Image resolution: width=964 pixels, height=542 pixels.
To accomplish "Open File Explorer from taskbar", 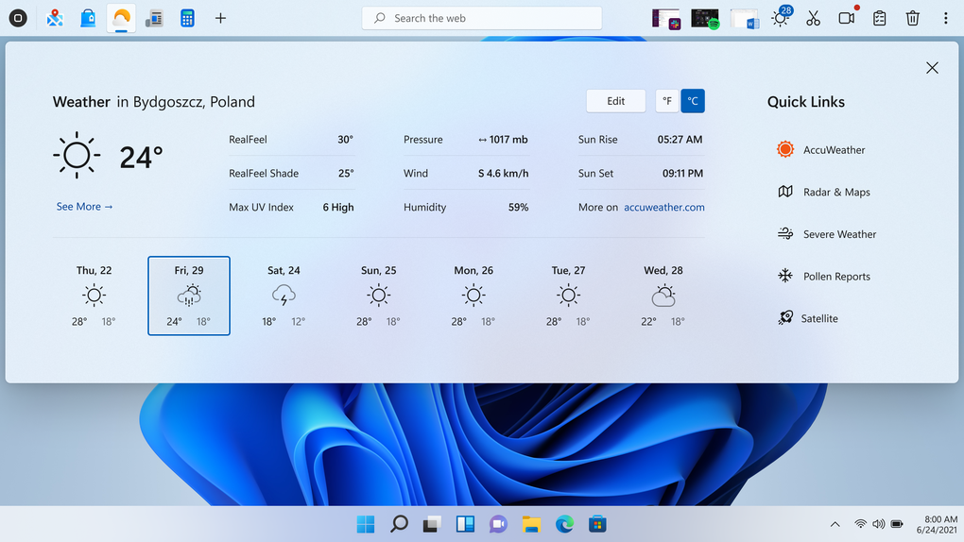I will [531, 524].
